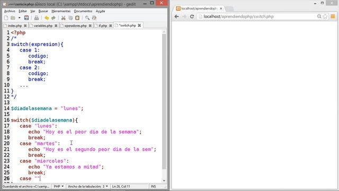This screenshot has height=191, width=339.
Task: Click the echo "Hoy es el peor dia" line
Action: (x=85, y=132)
